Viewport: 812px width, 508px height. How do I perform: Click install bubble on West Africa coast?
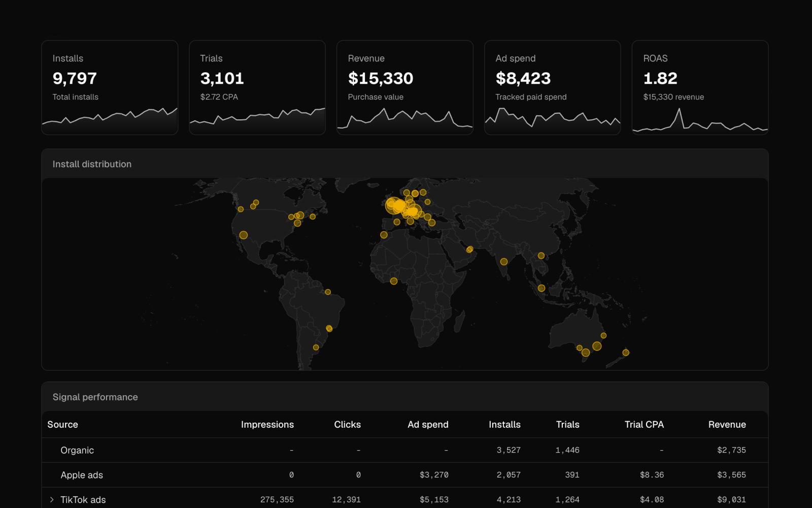[x=394, y=281]
